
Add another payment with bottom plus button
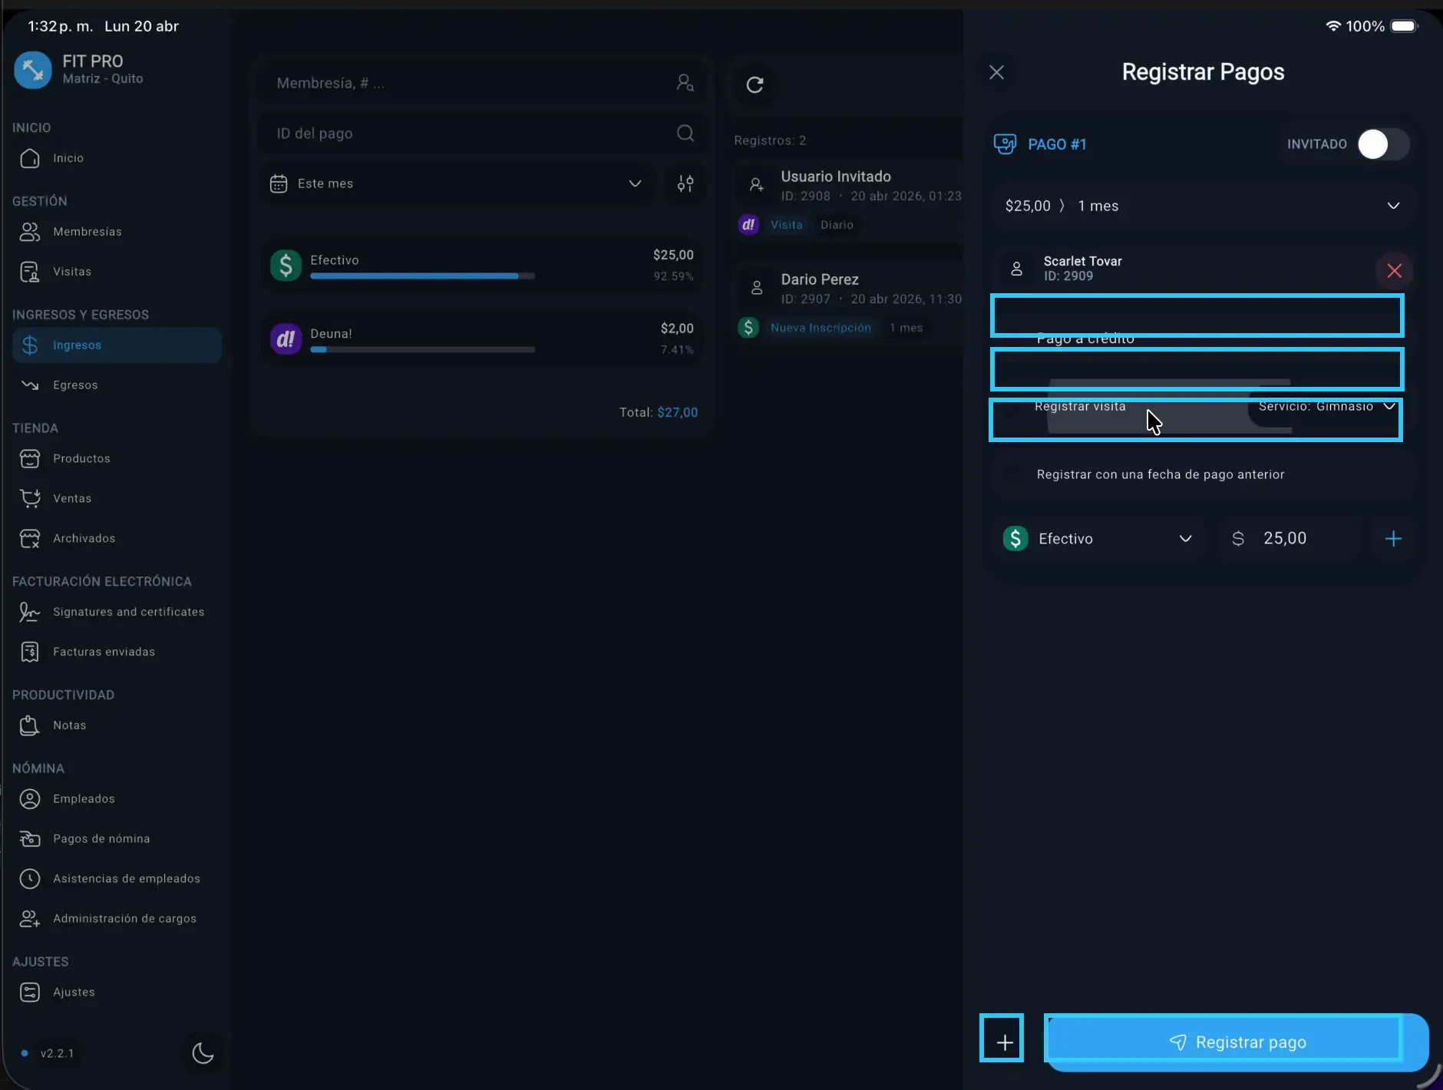click(1004, 1042)
